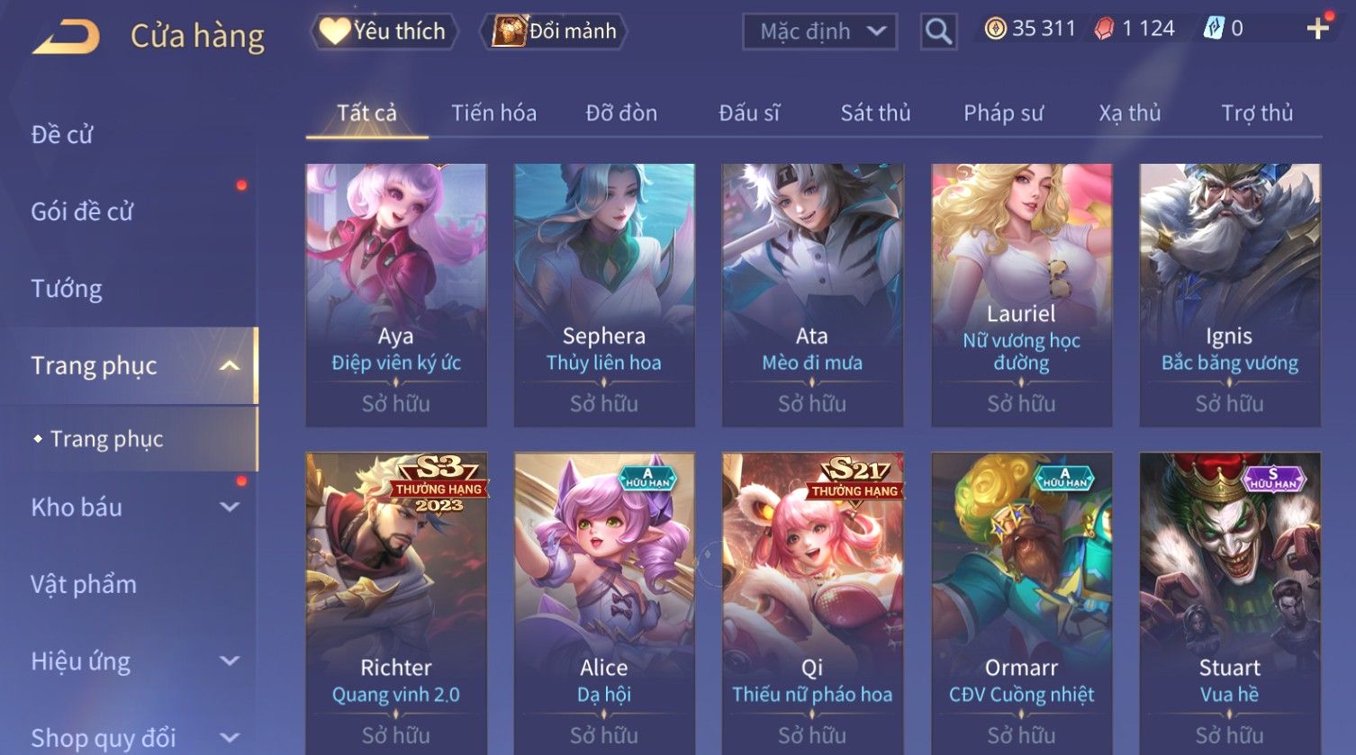Viewport: 1356px width, 755px height.
Task: Open the Mặc định sort dropdown
Action: pos(819,31)
